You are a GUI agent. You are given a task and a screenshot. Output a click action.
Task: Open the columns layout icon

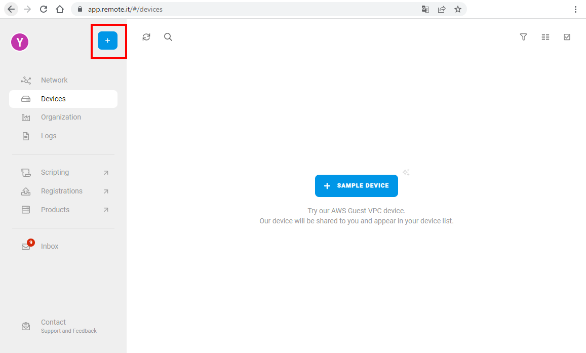click(545, 37)
